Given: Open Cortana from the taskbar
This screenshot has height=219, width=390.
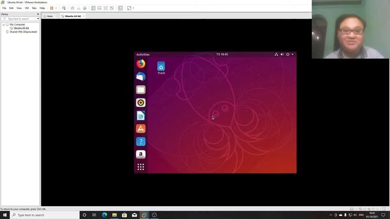Looking at the screenshot, I should (x=84, y=215).
